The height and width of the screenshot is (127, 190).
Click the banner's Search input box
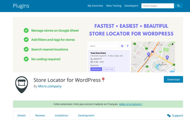pyautogui.click(x=104, y=46)
